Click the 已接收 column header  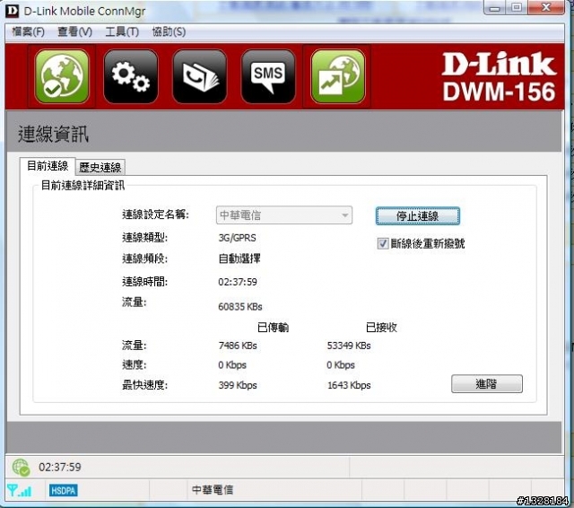pos(381,327)
